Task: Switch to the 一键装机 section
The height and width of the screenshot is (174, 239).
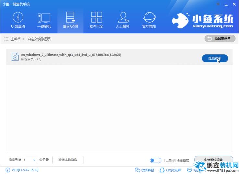Action: [44, 20]
